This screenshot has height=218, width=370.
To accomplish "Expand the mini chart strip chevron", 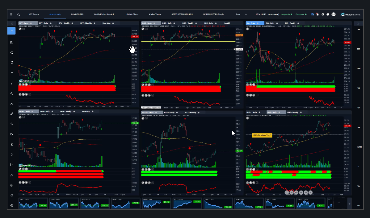I will (x=350, y=204).
